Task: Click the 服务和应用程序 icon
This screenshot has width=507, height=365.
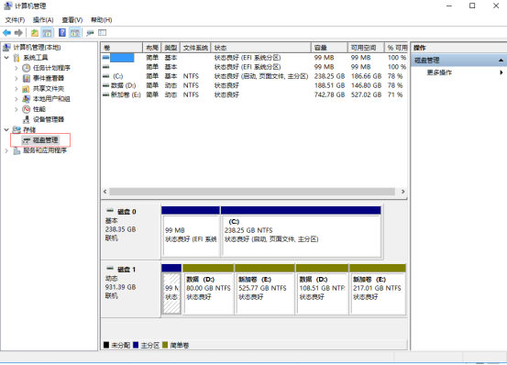Action: [17, 150]
